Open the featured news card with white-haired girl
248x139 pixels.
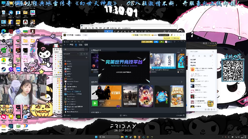point(162,61)
